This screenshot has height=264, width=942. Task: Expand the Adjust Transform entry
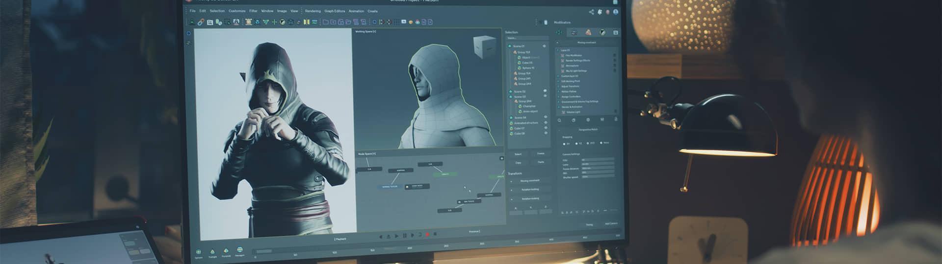click(x=558, y=86)
